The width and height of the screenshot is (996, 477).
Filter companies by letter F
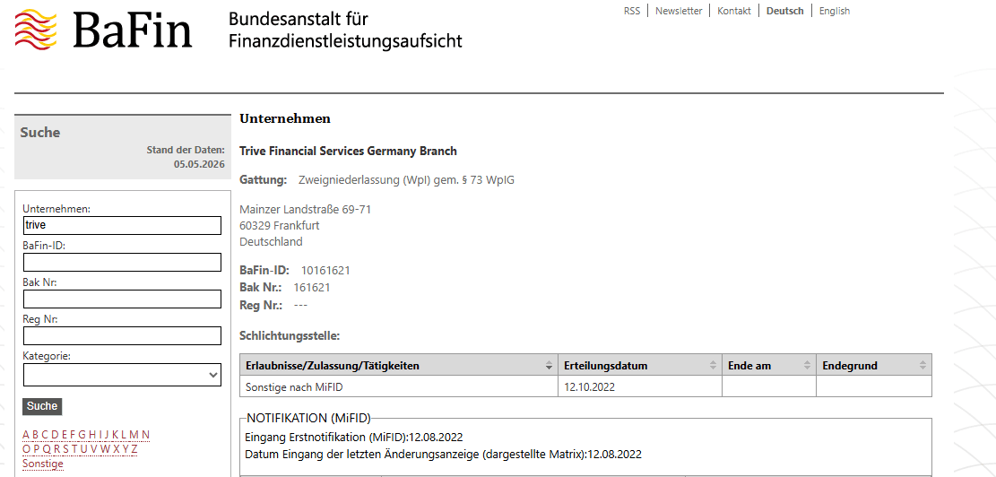pos(73,435)
